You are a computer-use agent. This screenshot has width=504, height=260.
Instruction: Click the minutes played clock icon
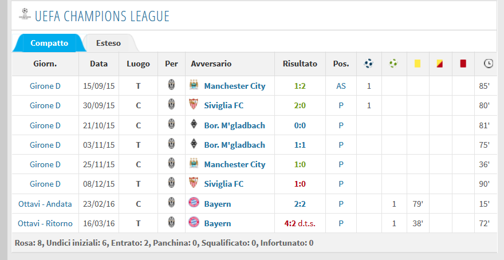click(488, 64)
